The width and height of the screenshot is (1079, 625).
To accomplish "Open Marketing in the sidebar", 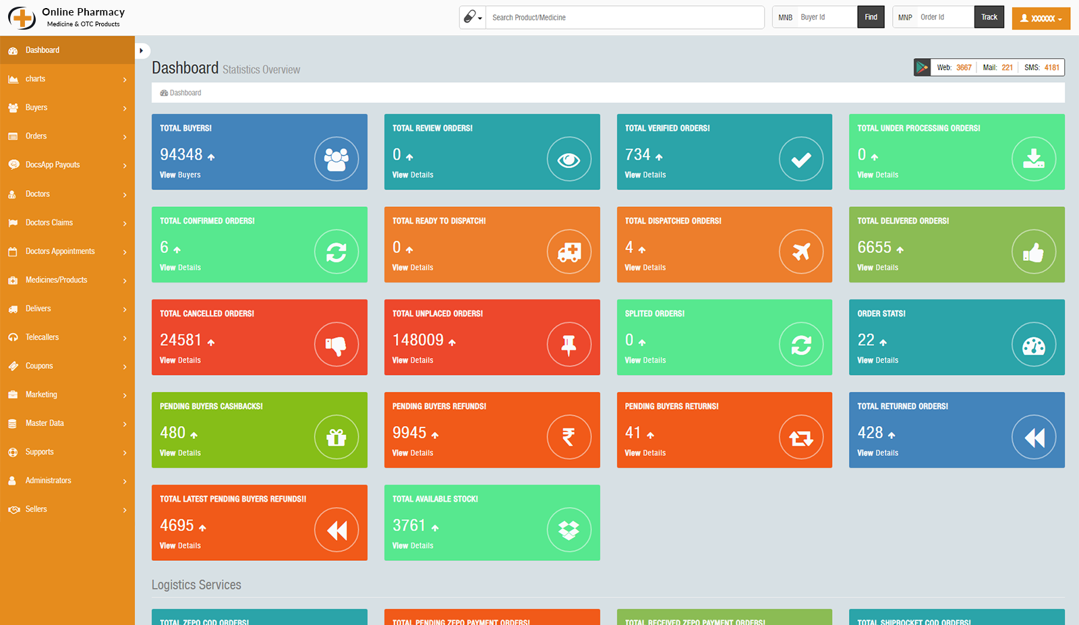I will pyautogui.click(x=67, y=394).
